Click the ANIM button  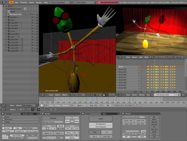click(101, 119)
